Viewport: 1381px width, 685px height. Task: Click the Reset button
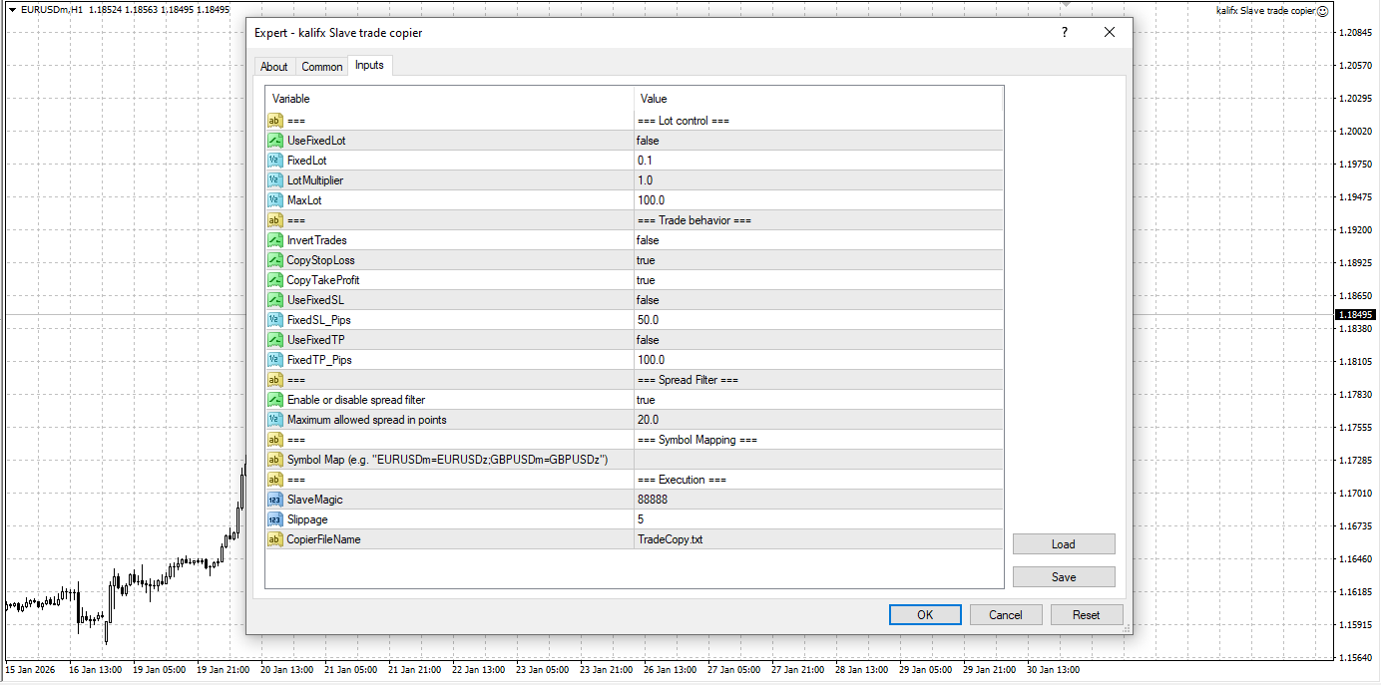pyautogui.click(x=1087, y=614)
